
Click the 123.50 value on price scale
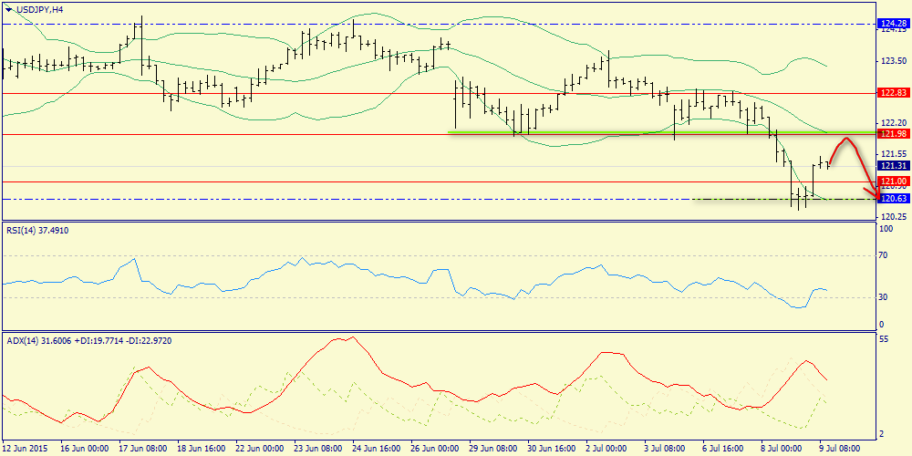pos(891,61)
